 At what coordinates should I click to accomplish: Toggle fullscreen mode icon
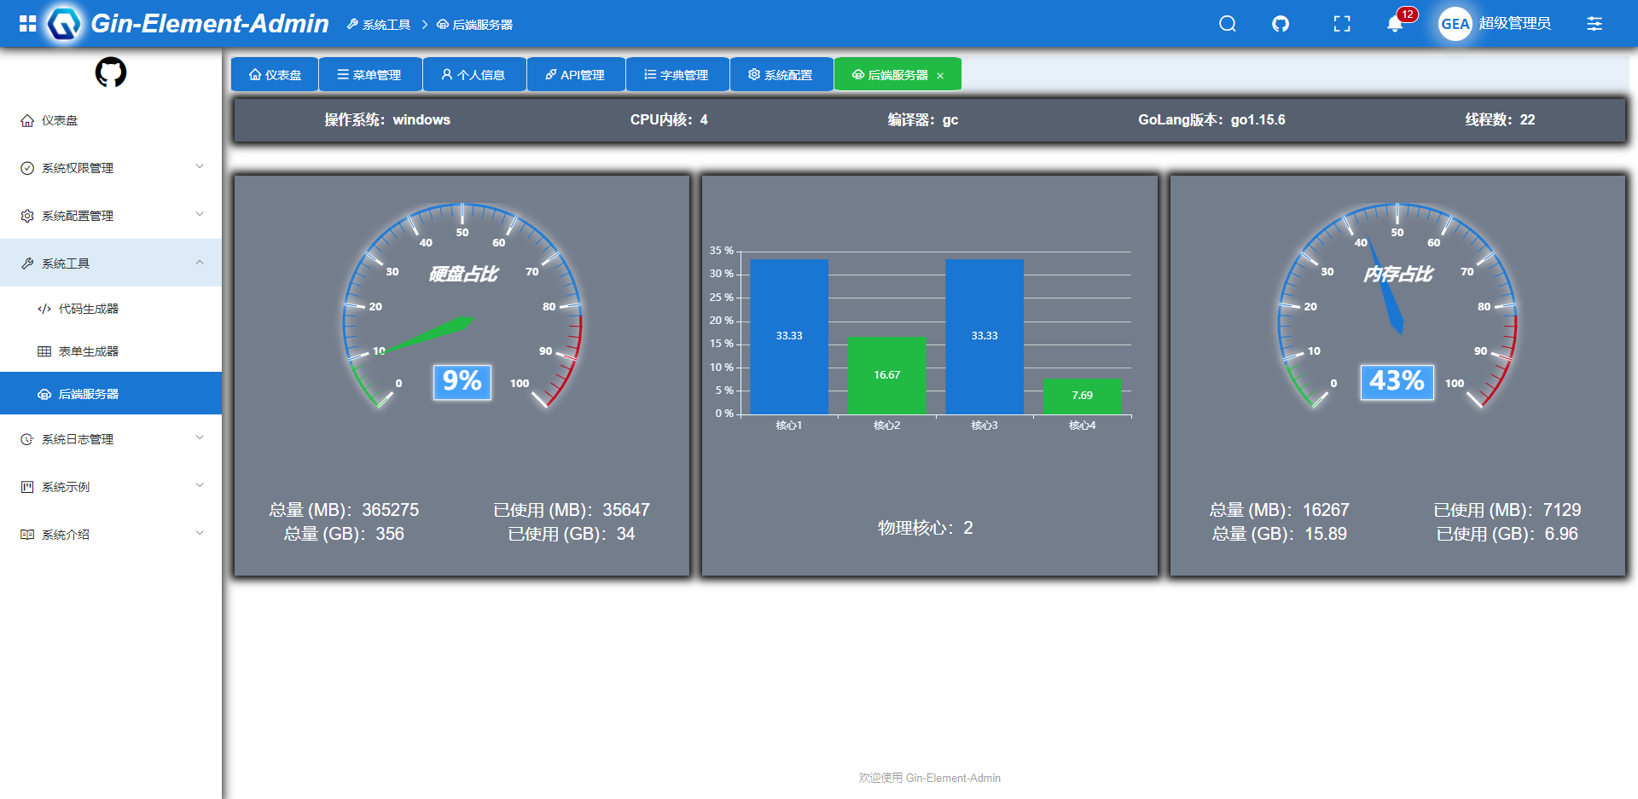click(x=1341, y=24)
